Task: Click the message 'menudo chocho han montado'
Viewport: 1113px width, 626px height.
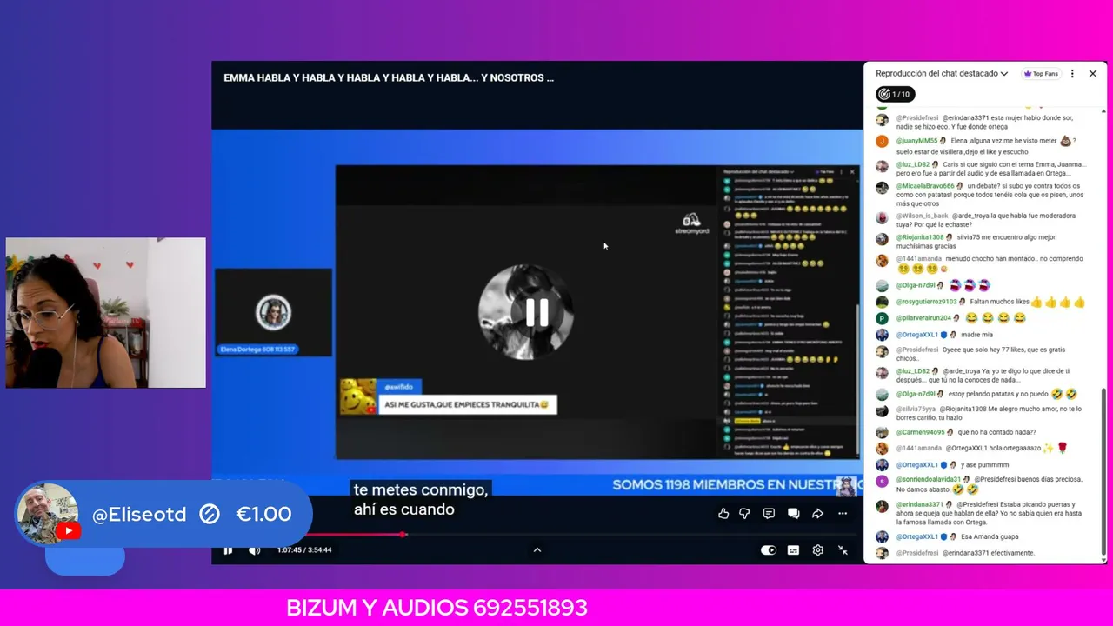Action: click(989, 259)
